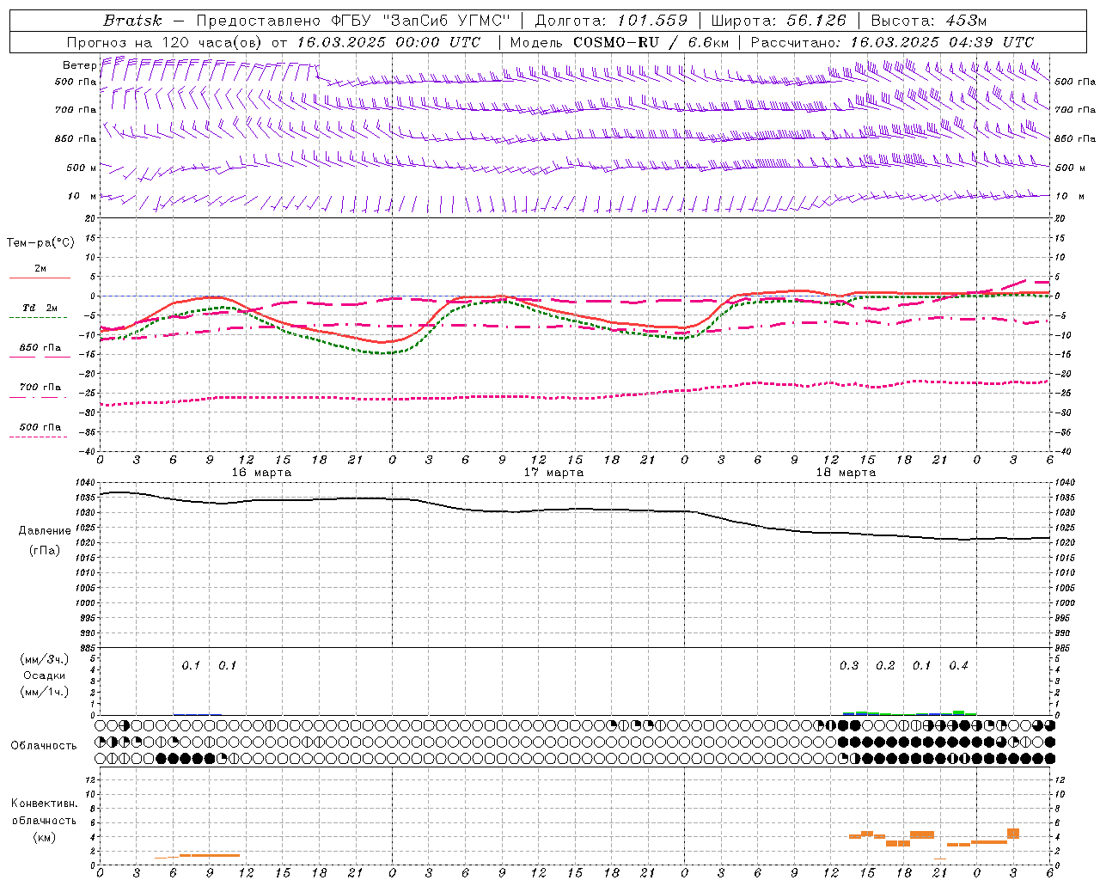Click the Bratsk station name in header
This screenshot has width=1100, height=880.
pos(132,21)
